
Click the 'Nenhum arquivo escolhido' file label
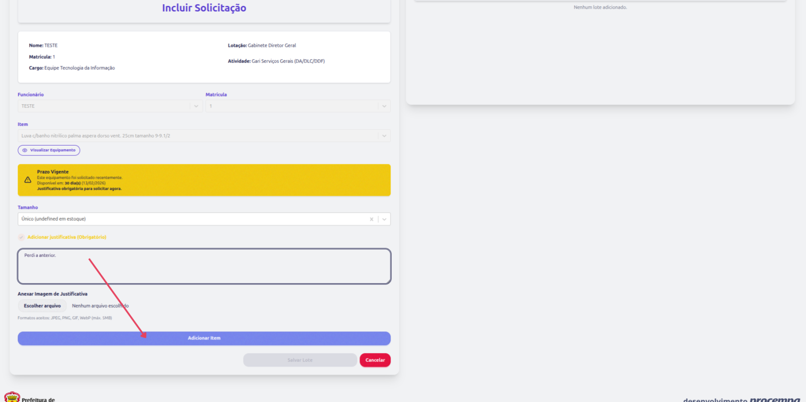[x=100, y=306]
